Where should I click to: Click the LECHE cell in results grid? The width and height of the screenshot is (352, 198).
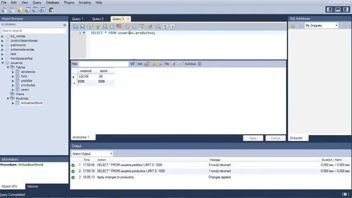point(87,76)
